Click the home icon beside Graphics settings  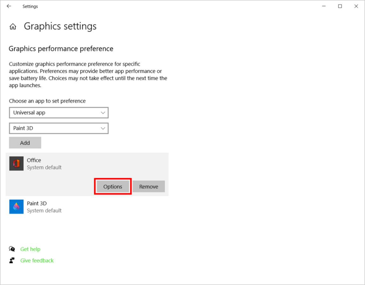coord(12,26)
